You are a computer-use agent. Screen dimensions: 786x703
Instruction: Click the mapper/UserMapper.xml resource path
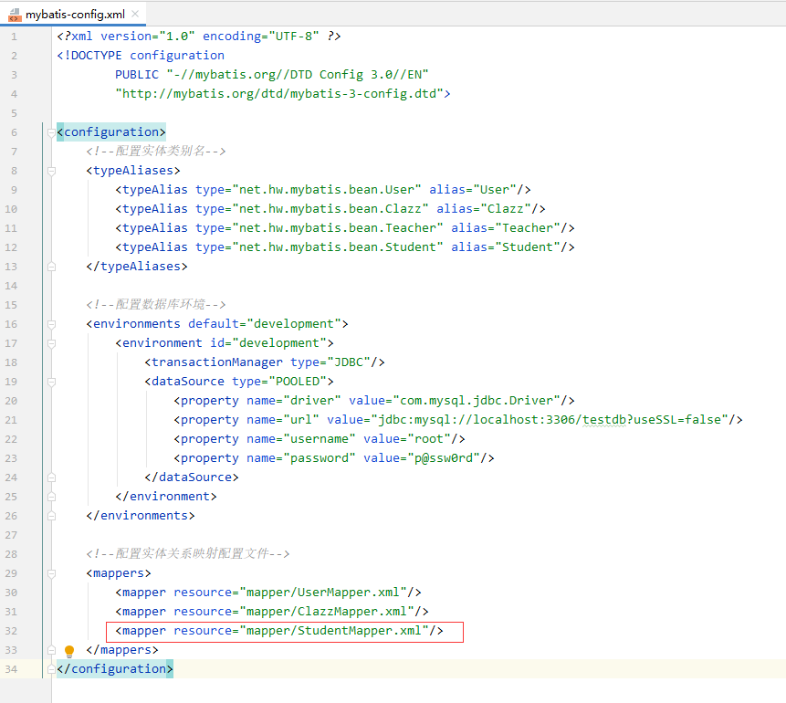click(x=323, y=593)
